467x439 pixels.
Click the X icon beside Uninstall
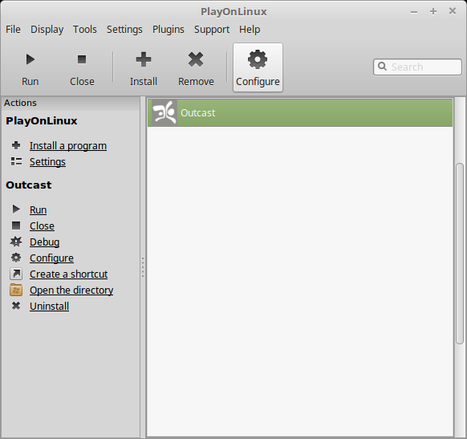16,306
